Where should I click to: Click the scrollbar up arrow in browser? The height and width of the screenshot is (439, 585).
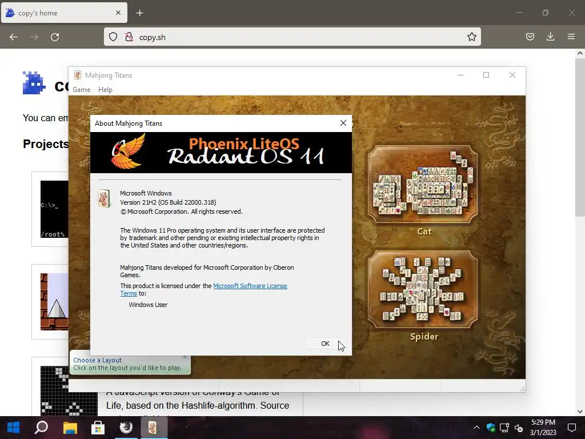pos(580,53)
